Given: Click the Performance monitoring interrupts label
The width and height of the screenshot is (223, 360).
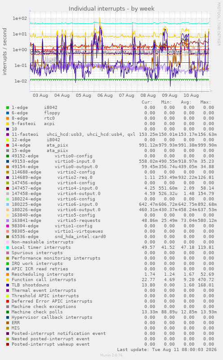Looking at the screenshot, I should (x=56, y=258).
